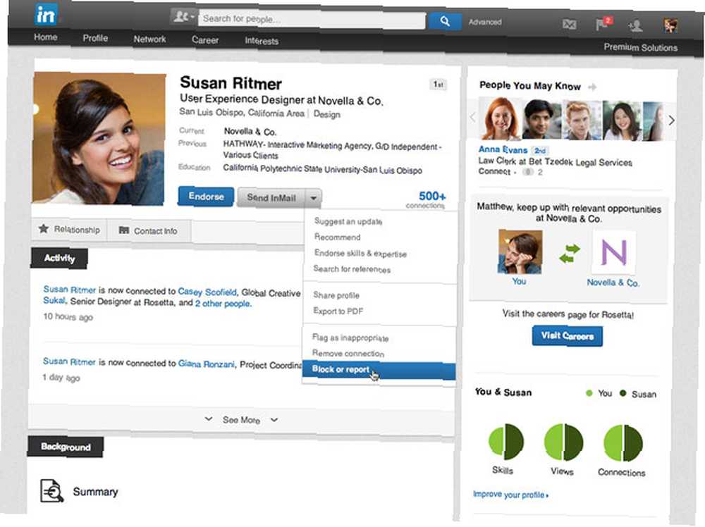Click the Endorse button
The image size is (705, 527).
click(x=206, y=197)
